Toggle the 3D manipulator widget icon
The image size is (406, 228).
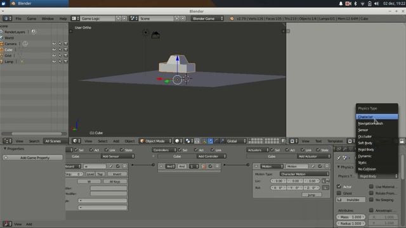pyautogui.click(x=204, y=141)
